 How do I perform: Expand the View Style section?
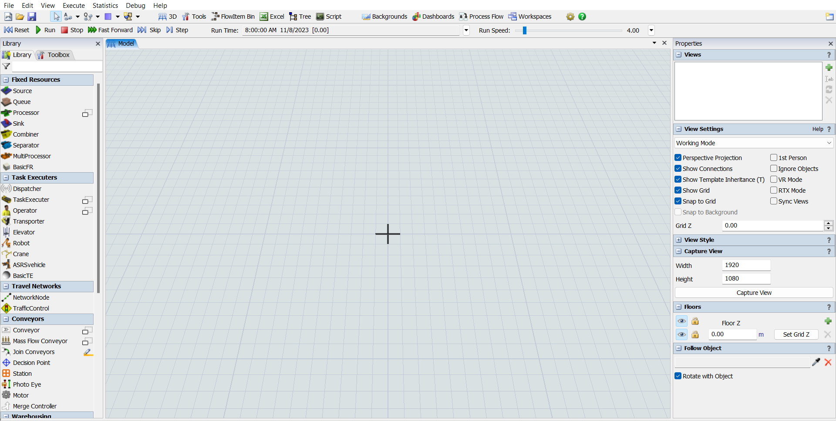tap(679, 240)
